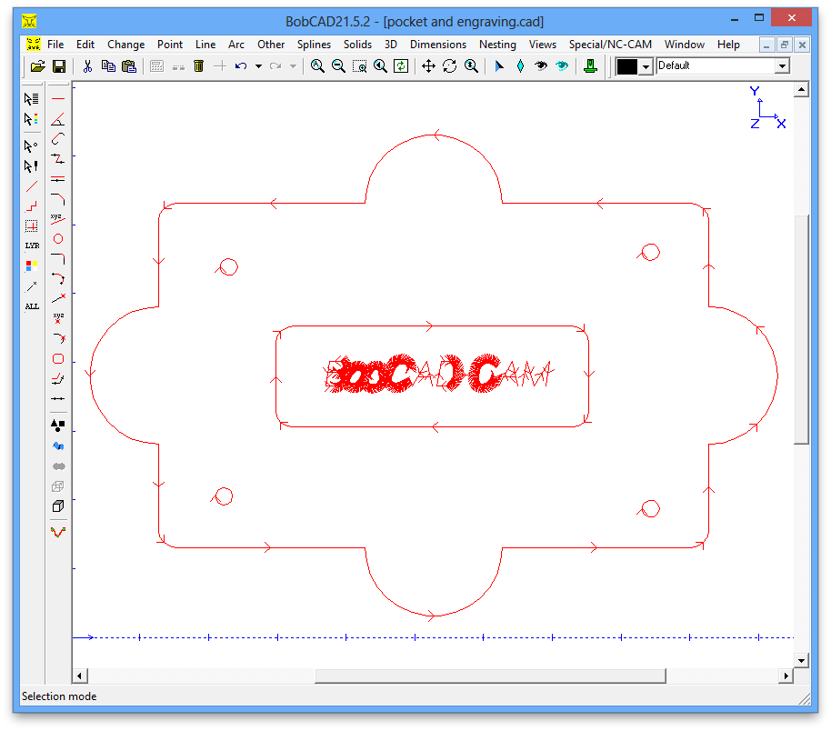831x731 pixels.
Task: Click the select by color pointer icon
Action: (31, 119)
